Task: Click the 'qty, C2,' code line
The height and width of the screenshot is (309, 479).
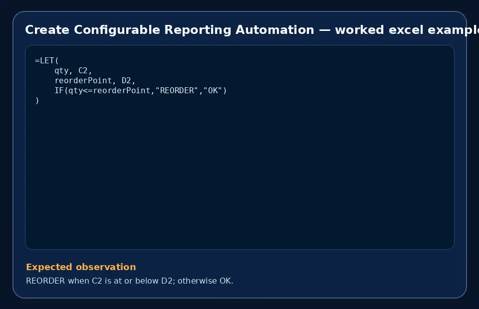Action: click(73, 70)
